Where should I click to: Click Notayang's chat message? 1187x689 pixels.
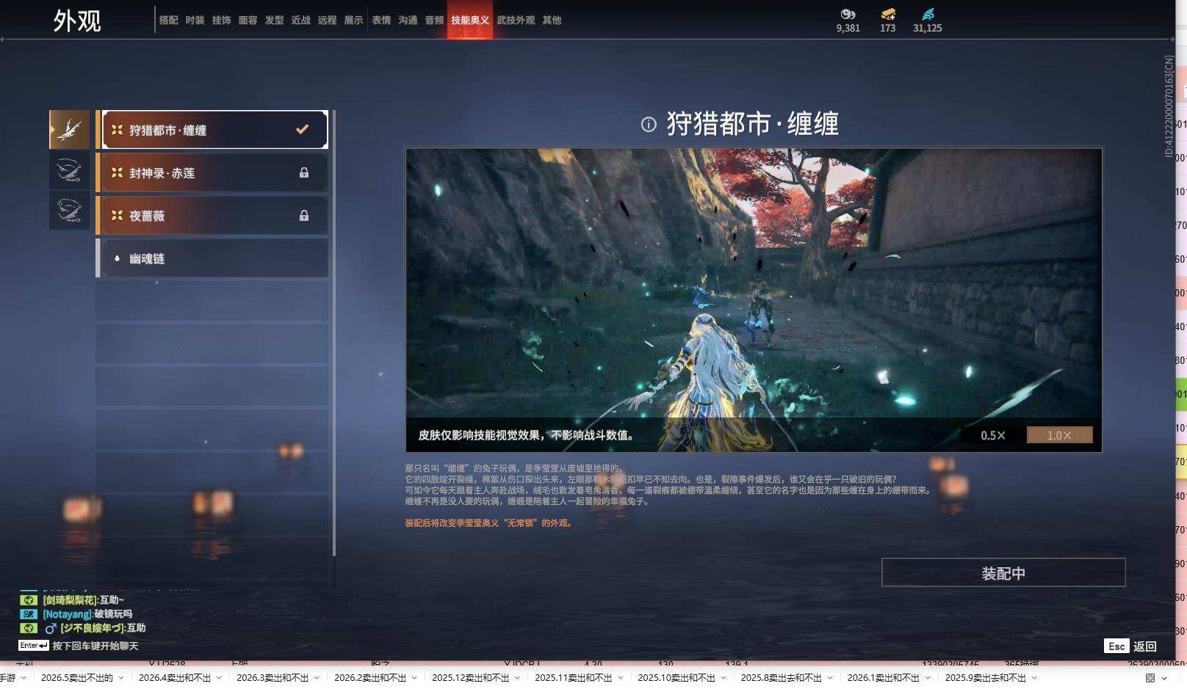coord(87,613)
